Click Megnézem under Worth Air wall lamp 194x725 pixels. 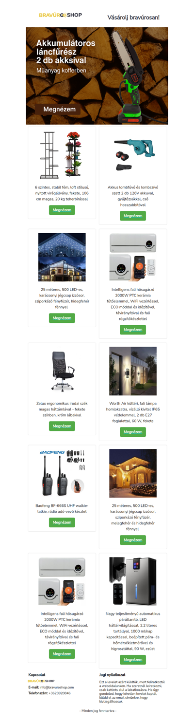(x=133, y=432)
